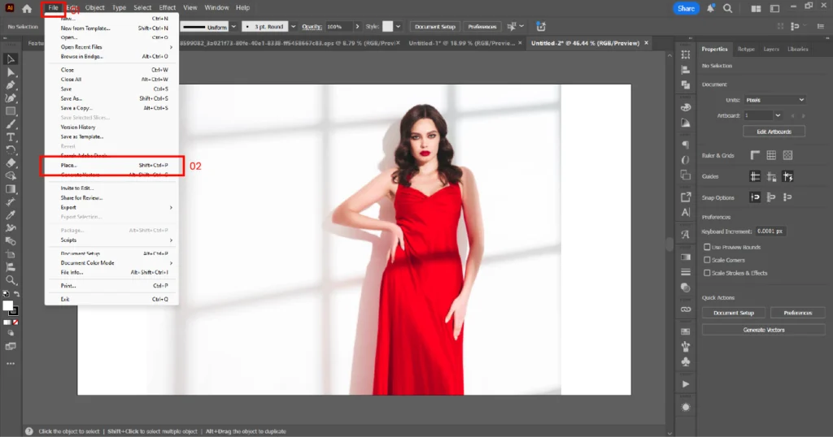
Task: Open the Pathfinder panel icon in dock
Action: 686,84
